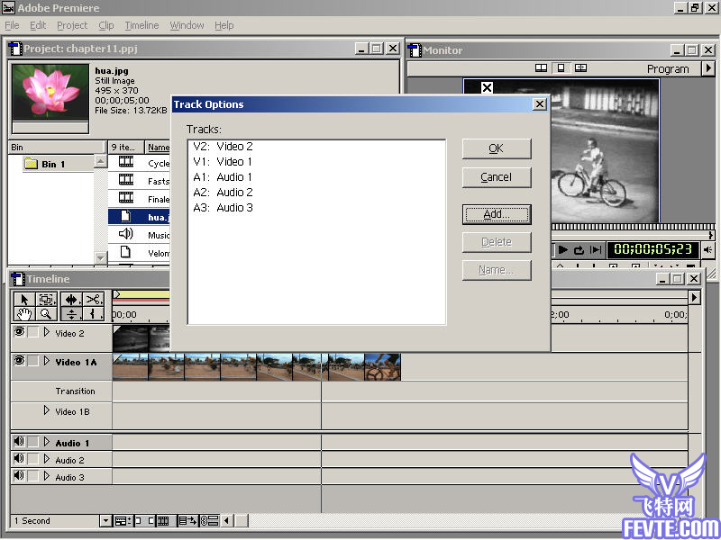Viewport: 721px width, 540px height.
Task: Open the 1 Second time zoom dropdown
Action: click(105, 521)
